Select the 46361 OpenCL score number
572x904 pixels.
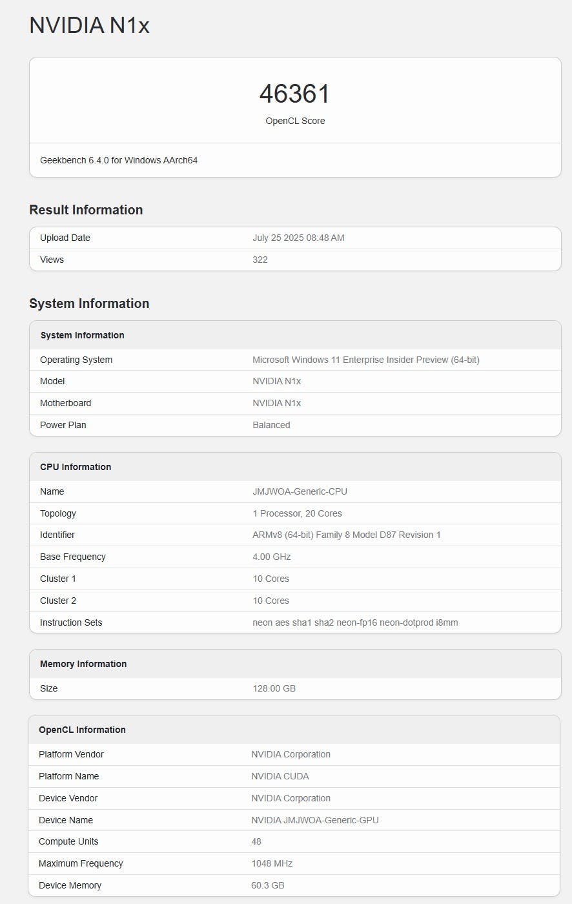(294, 94)
